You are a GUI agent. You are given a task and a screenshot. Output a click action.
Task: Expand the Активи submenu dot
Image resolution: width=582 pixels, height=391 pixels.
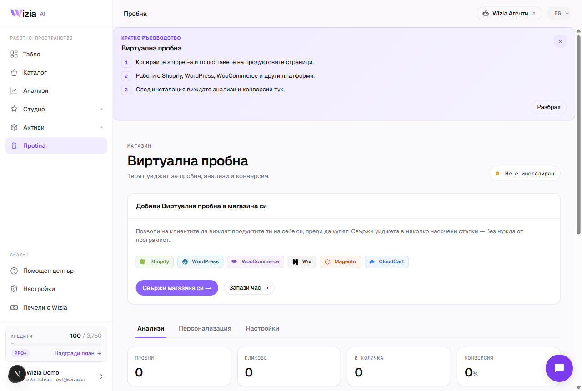(x=101, y=127)
